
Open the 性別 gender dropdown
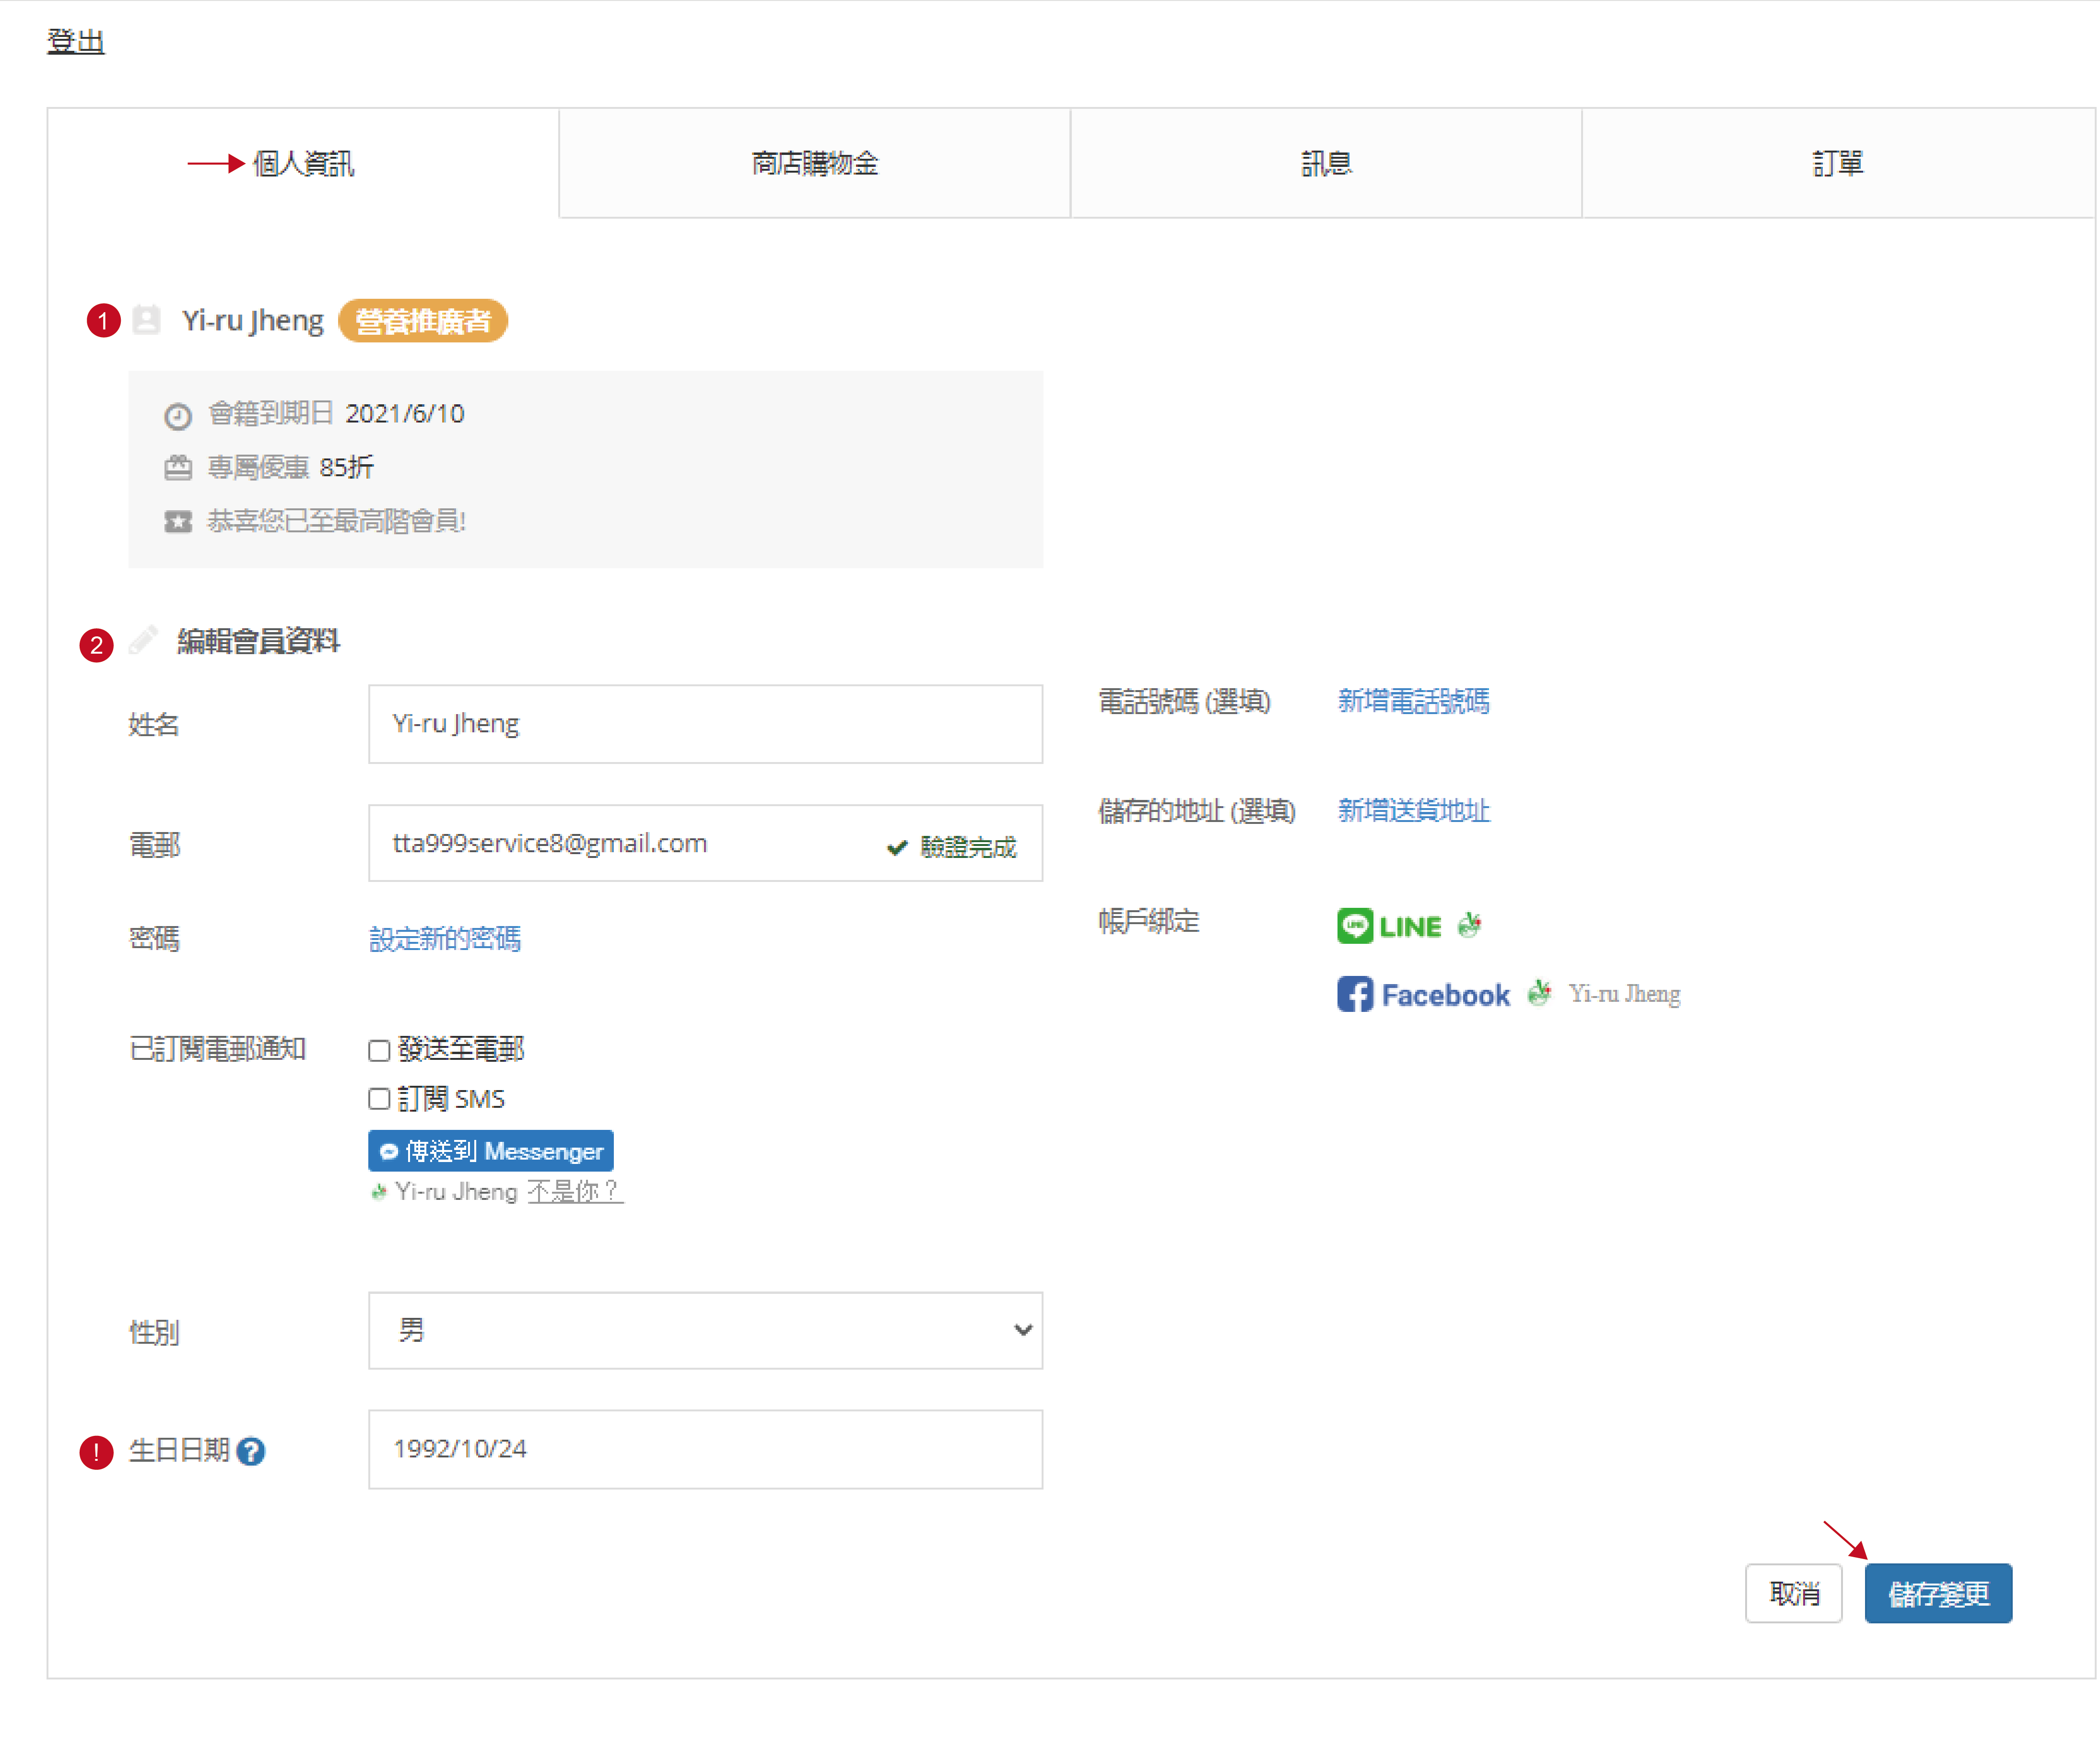[705, 1330]
